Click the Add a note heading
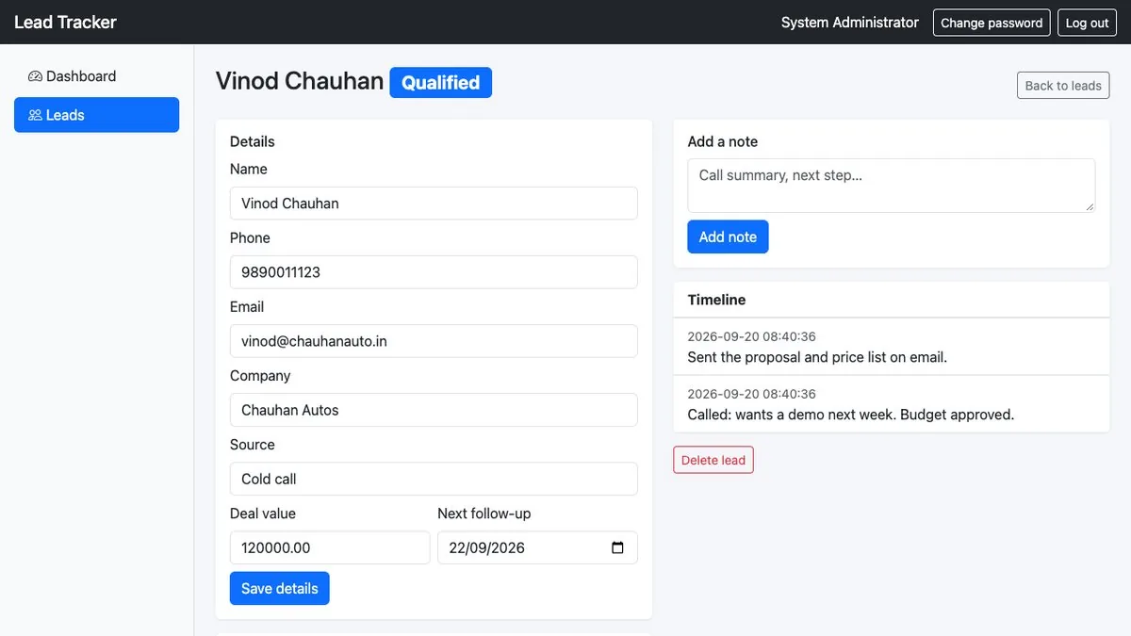 click(x=723, y=141)
